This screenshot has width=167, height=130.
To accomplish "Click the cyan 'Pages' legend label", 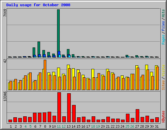I will tap(163, 40).
